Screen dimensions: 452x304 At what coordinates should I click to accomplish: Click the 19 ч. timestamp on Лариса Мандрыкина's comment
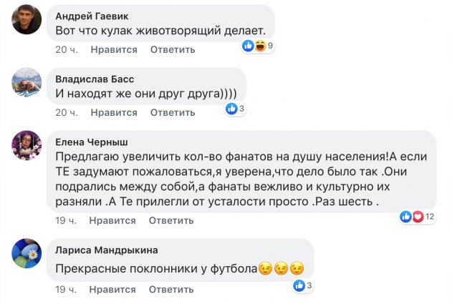coord(66,290)
